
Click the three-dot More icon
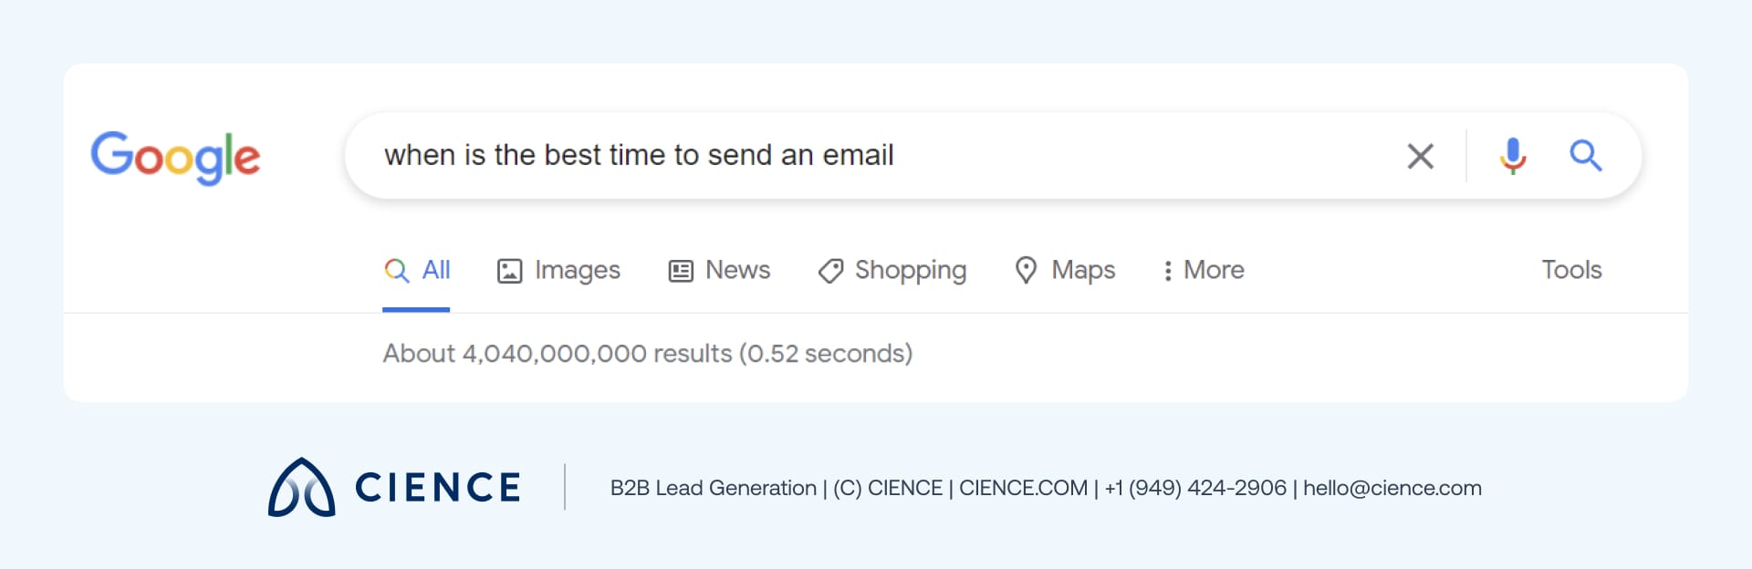(x=1167, y=271)
